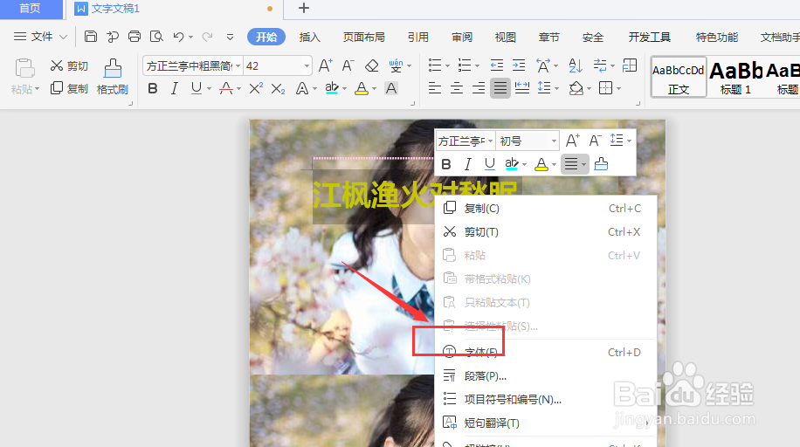This screenshot has width=800, height=447.
Task: Click the Copy icon in ribbon
Action: pos(57,88)
